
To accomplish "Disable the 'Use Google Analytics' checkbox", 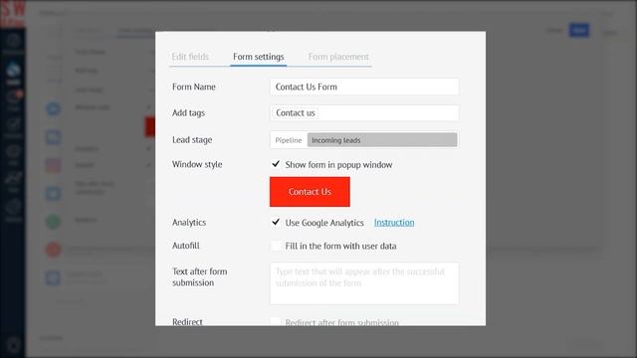I will (x=276, y=222).
